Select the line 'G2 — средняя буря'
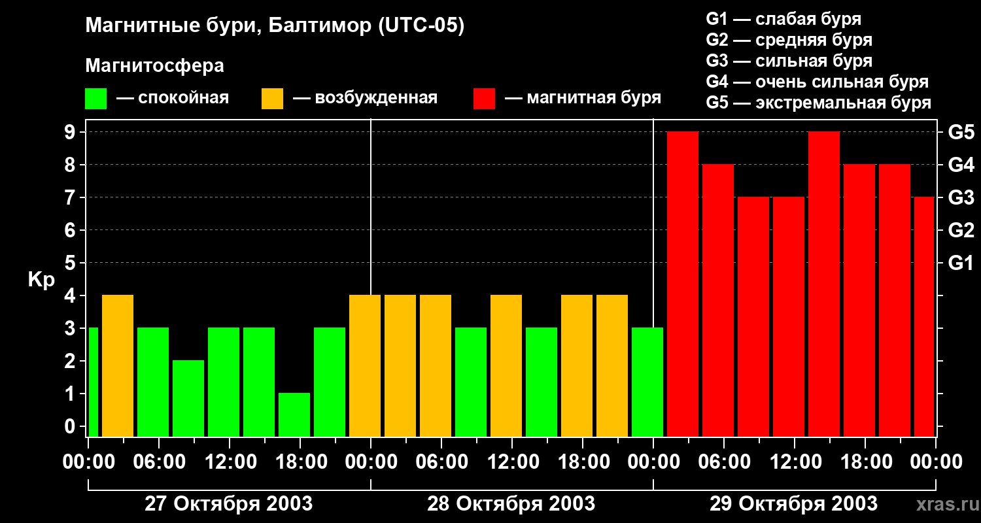 pos(789,40)
